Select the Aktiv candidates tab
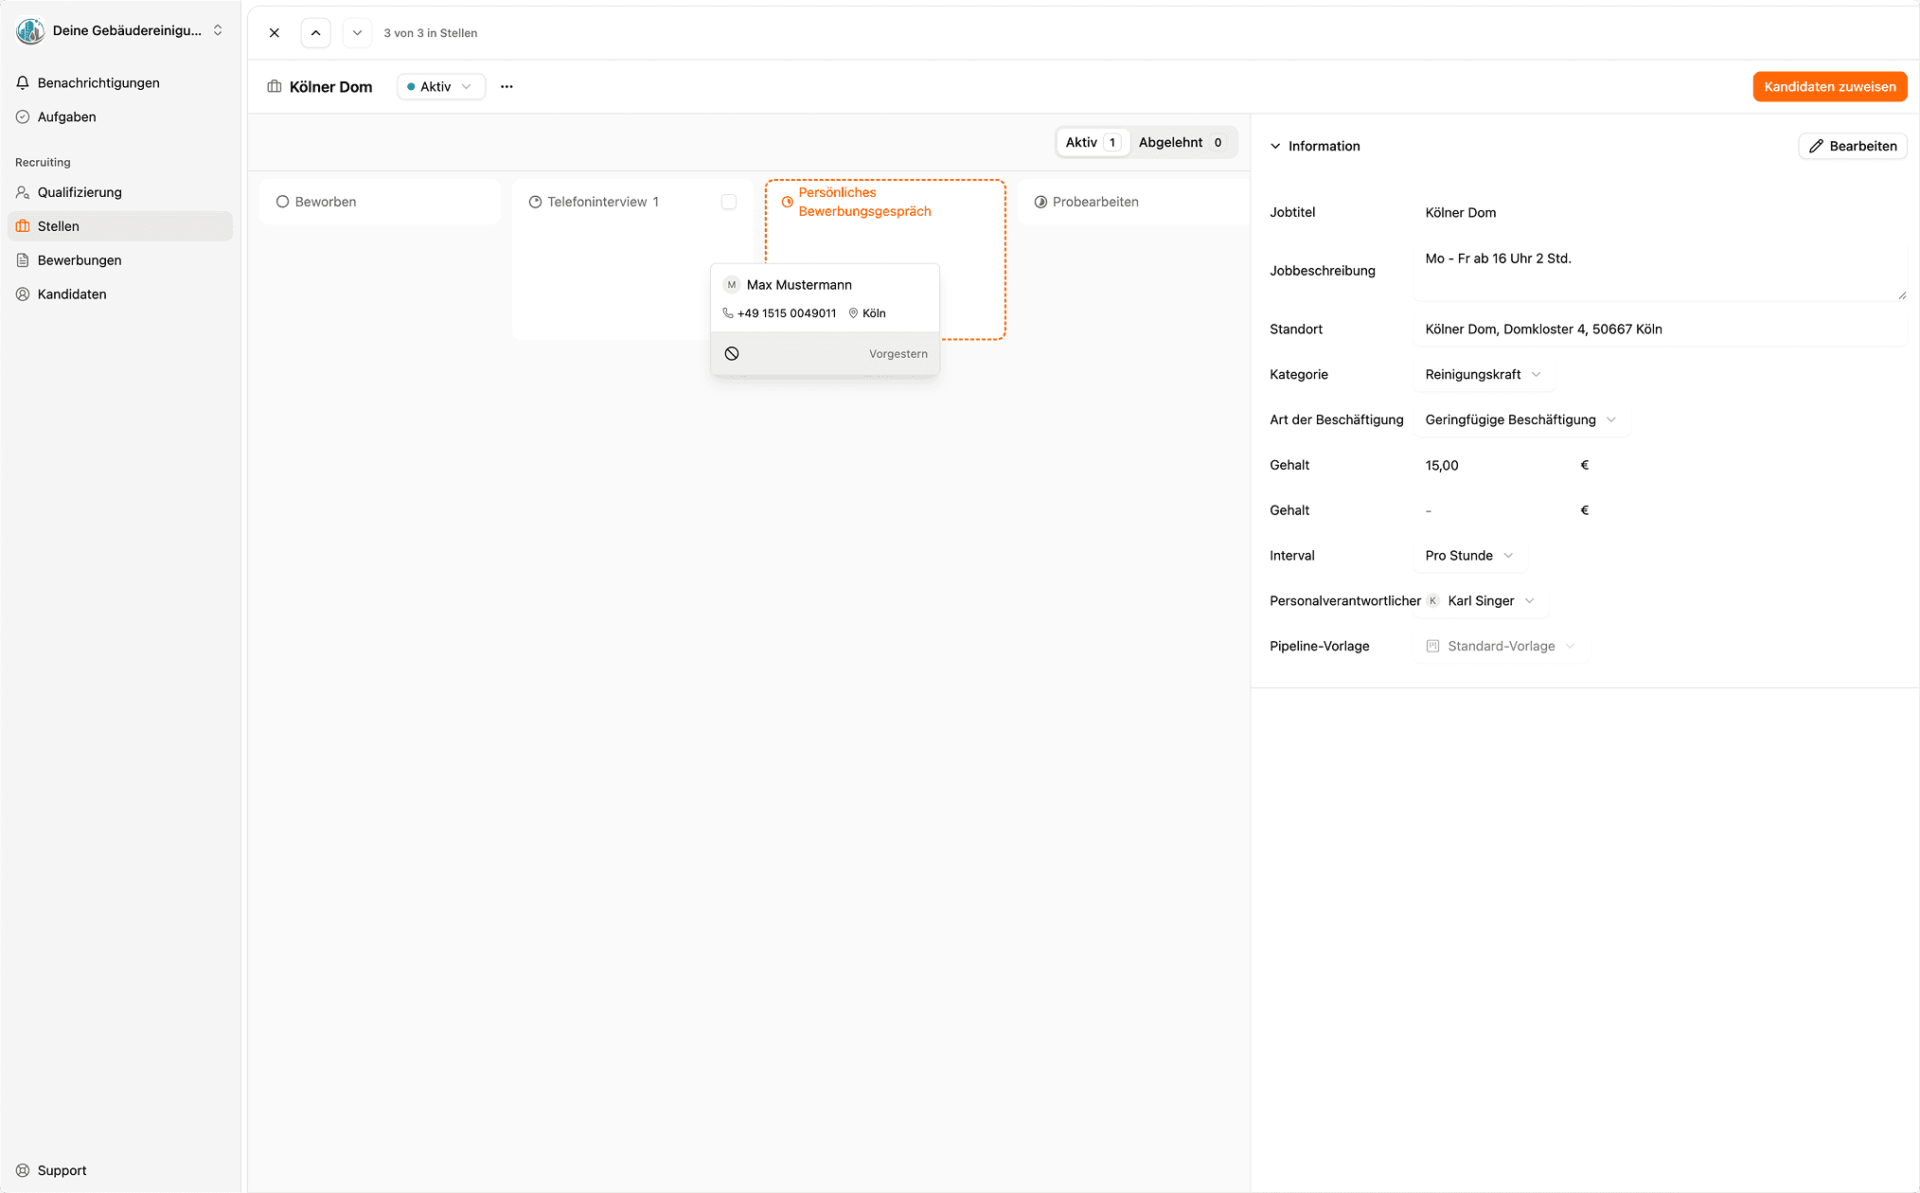This screenshot has height=1193, width=1920. pyautogui.click(x=1092, y=142)
